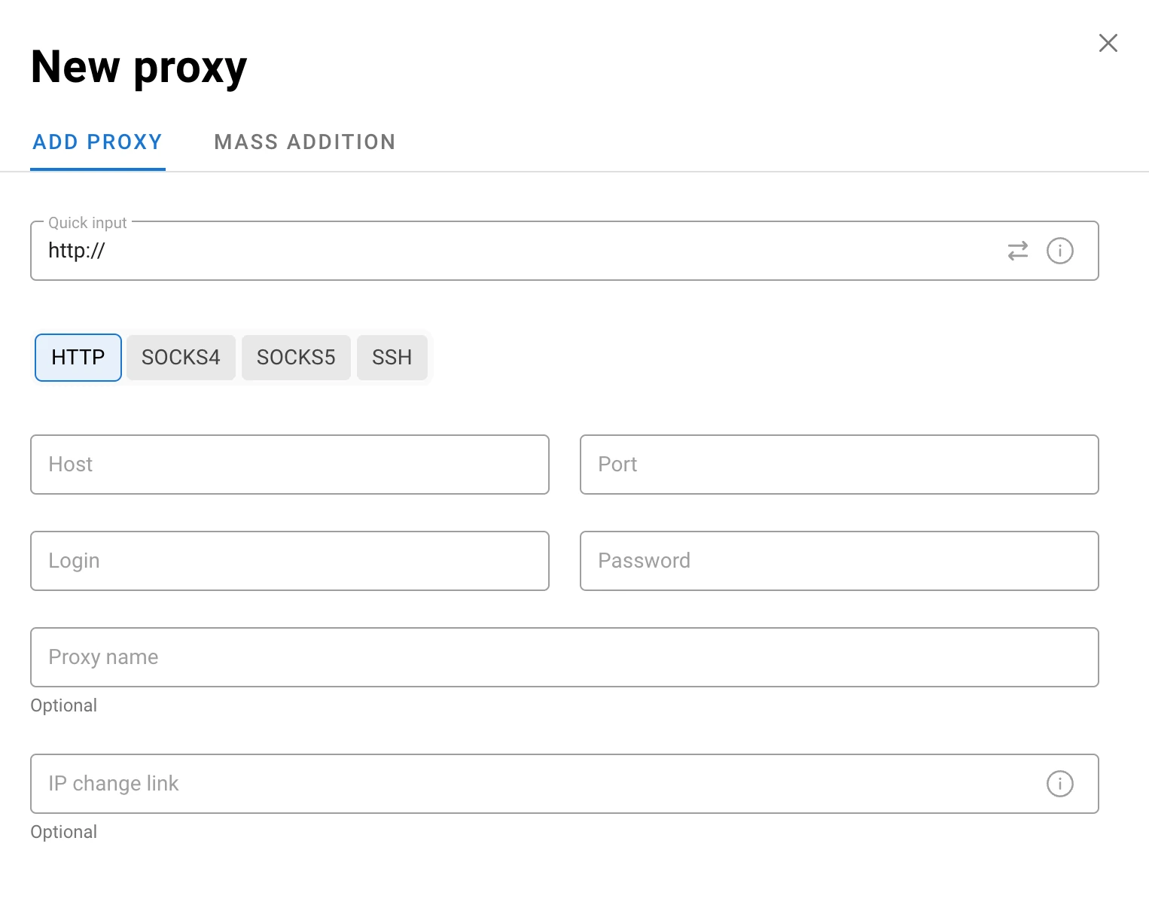Click the New proxy heading
The image size is (1149, 917).
tap(139, 68)
